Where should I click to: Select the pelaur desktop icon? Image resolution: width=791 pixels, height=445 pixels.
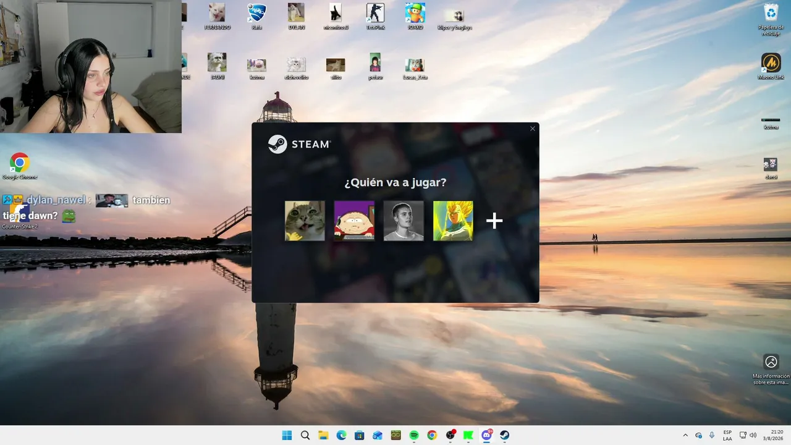[375, 66]
